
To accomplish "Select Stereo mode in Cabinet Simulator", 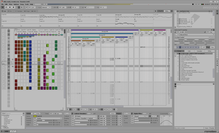I will click(x=119, y=114).
